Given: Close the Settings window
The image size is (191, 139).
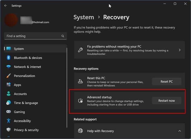Looking at the screenshot, I should (185, 4).
